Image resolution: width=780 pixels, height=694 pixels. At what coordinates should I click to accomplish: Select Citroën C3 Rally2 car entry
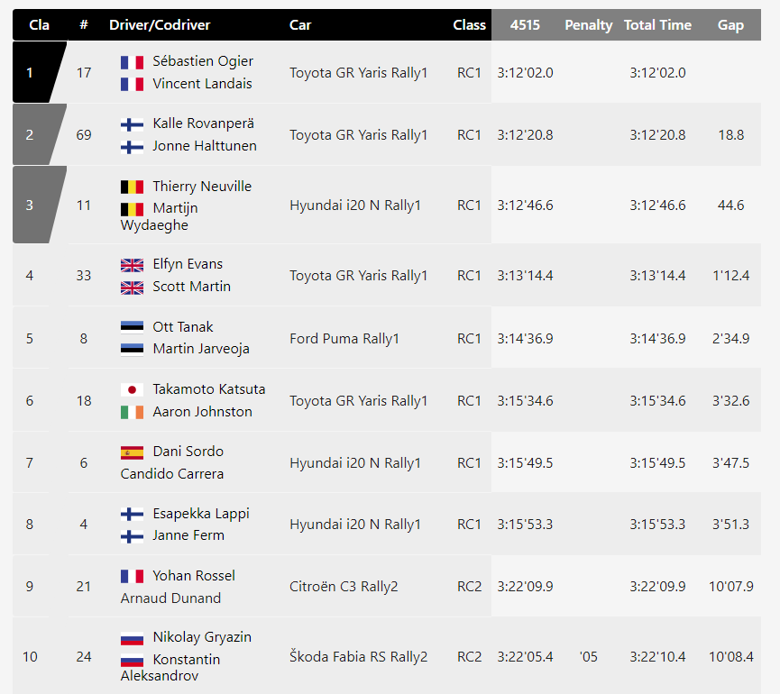[x=344, y=587]
